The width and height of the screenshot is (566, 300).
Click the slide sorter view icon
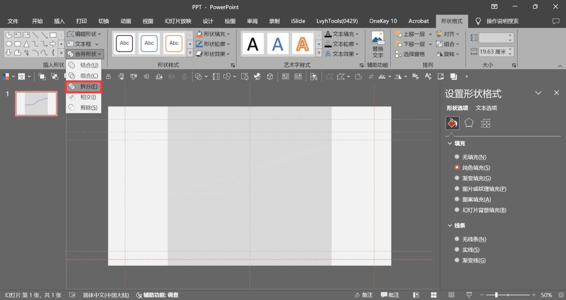pyautogui.click(x=434, y=295)
